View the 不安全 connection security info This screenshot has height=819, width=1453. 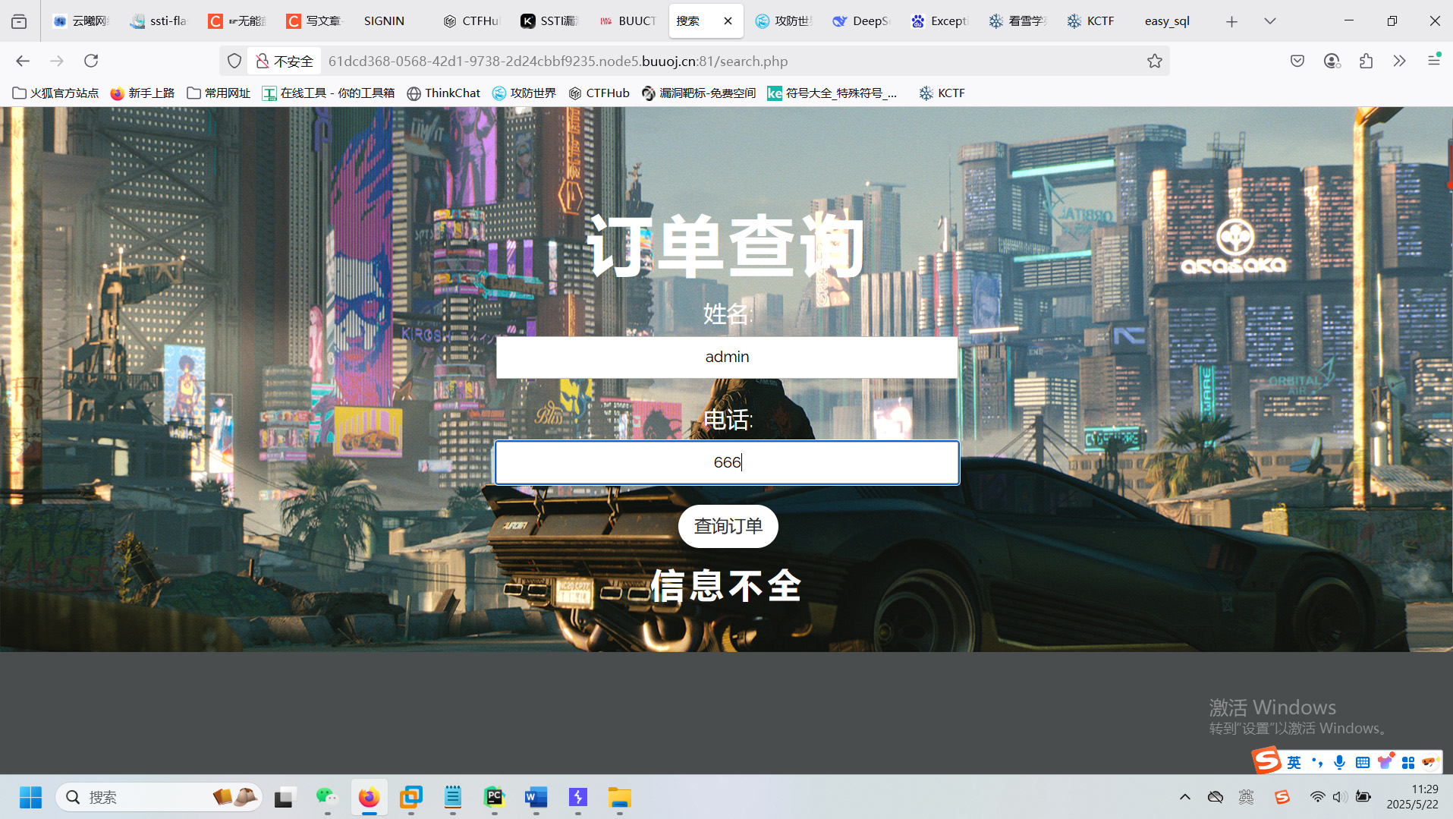[285, 61]
